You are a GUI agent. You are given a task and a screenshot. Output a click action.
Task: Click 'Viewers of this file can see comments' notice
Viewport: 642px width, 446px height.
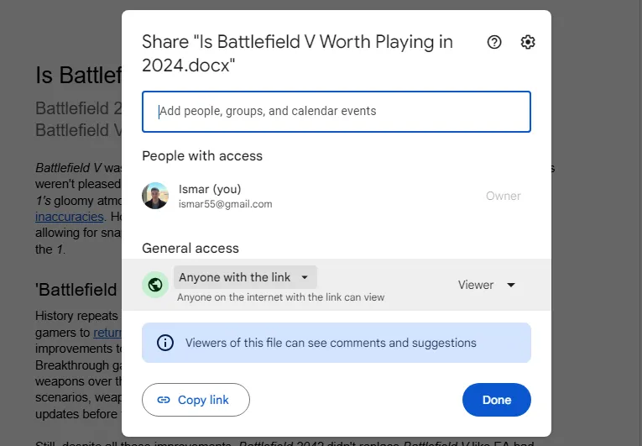tap(337, 343)
